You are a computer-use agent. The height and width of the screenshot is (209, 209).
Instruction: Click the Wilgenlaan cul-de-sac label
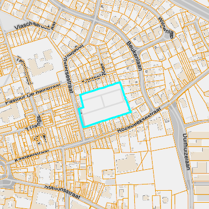click(x=166, y=27)
